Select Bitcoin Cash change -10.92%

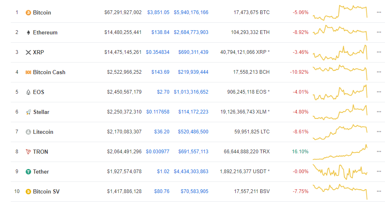pyautogui.click(x=299, y=72)
